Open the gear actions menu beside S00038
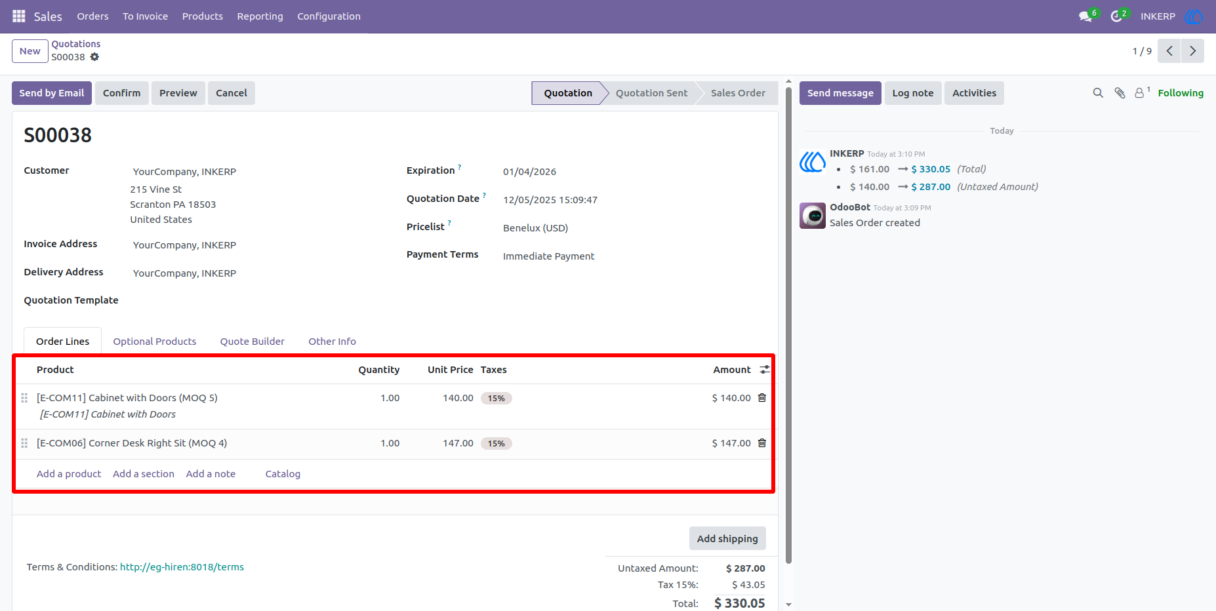The width and height of the screenshot is (1216, 611). [x=94, y=57]
